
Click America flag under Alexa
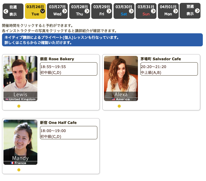tap(114, 99)
